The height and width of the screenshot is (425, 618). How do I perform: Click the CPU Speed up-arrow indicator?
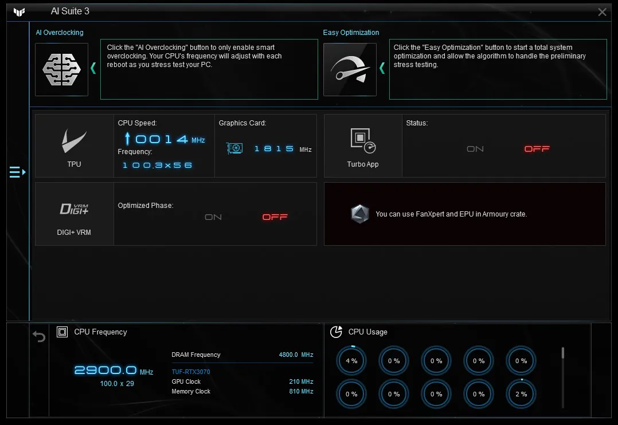coord(127,139)
